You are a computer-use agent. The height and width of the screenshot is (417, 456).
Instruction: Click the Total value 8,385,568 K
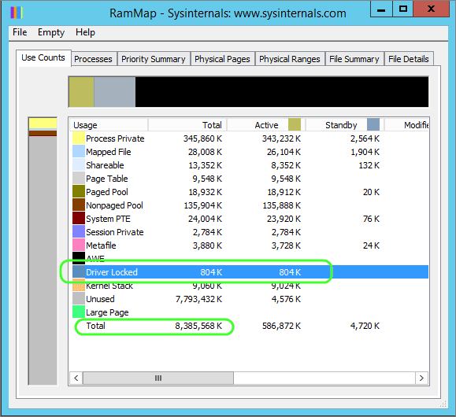click(198, 326)
